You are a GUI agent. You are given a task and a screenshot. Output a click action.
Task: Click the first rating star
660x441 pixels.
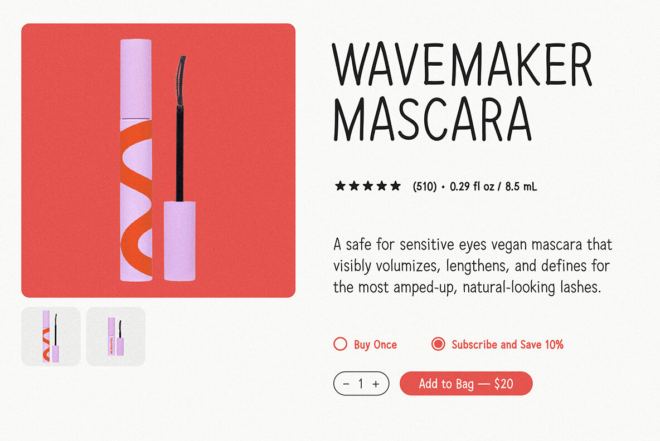[340, 186]
